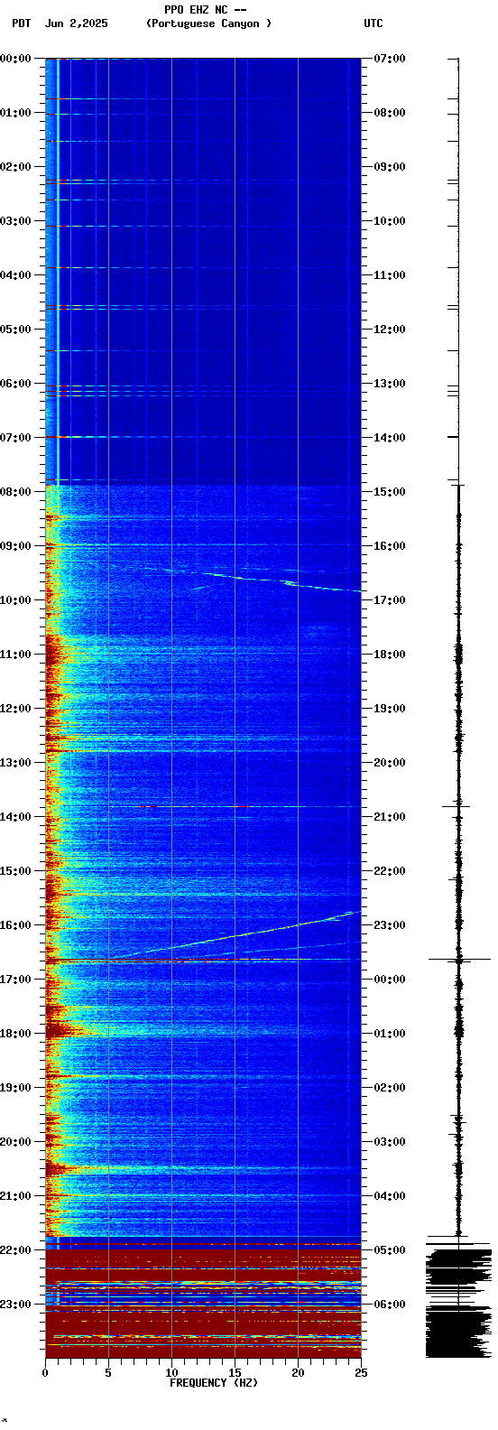498x1430 pixels.
Task: Click '21:00' on the UTC time axis
Action: click(x=390, y=817)
